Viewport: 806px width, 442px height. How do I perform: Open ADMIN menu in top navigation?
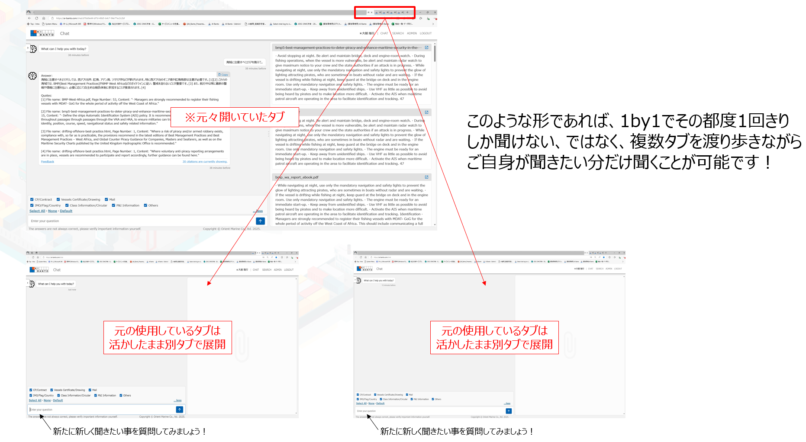(x=412, y=33)
